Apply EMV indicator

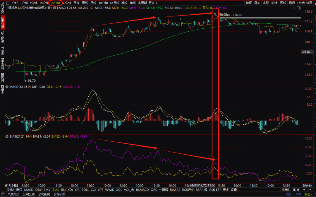click(x=47, y=190)
